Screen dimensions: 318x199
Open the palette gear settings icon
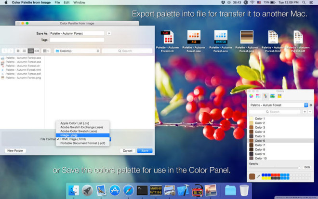pyautogui.click(x=311, y=105)
